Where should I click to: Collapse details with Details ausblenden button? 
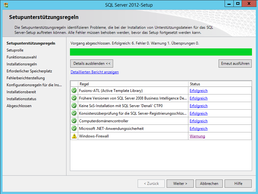coord(92,64)
